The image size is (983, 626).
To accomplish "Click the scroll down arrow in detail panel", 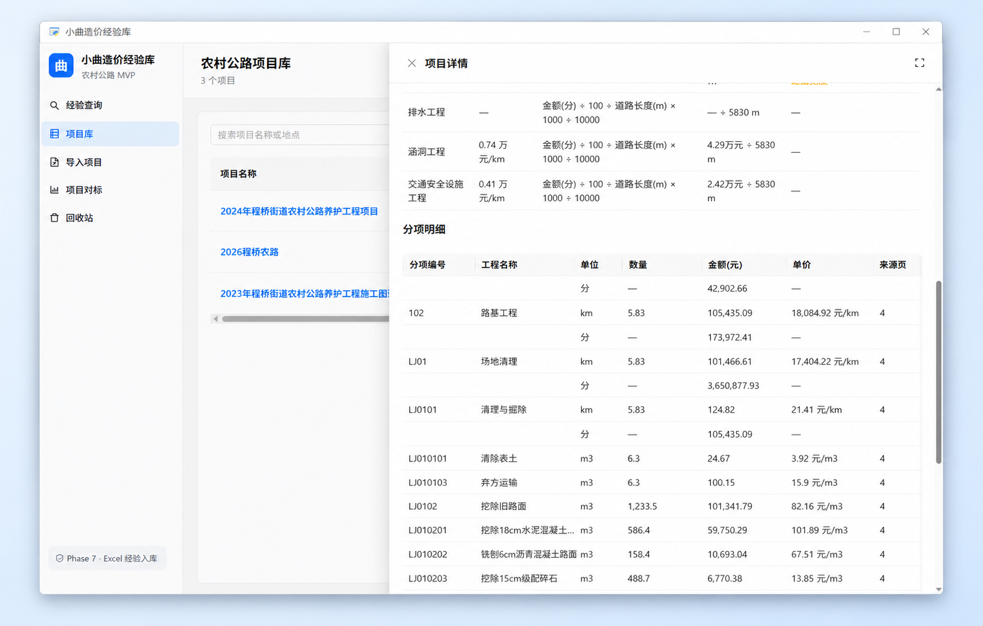I will (938, 589).
